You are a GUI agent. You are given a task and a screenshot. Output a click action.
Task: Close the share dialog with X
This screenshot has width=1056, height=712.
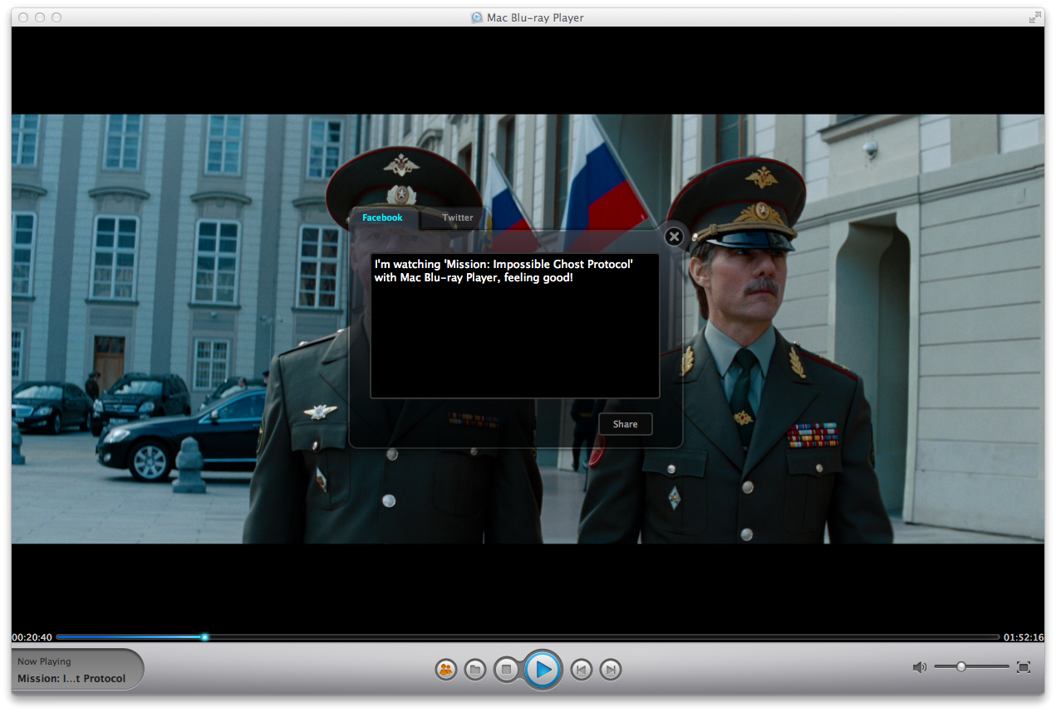674,237
